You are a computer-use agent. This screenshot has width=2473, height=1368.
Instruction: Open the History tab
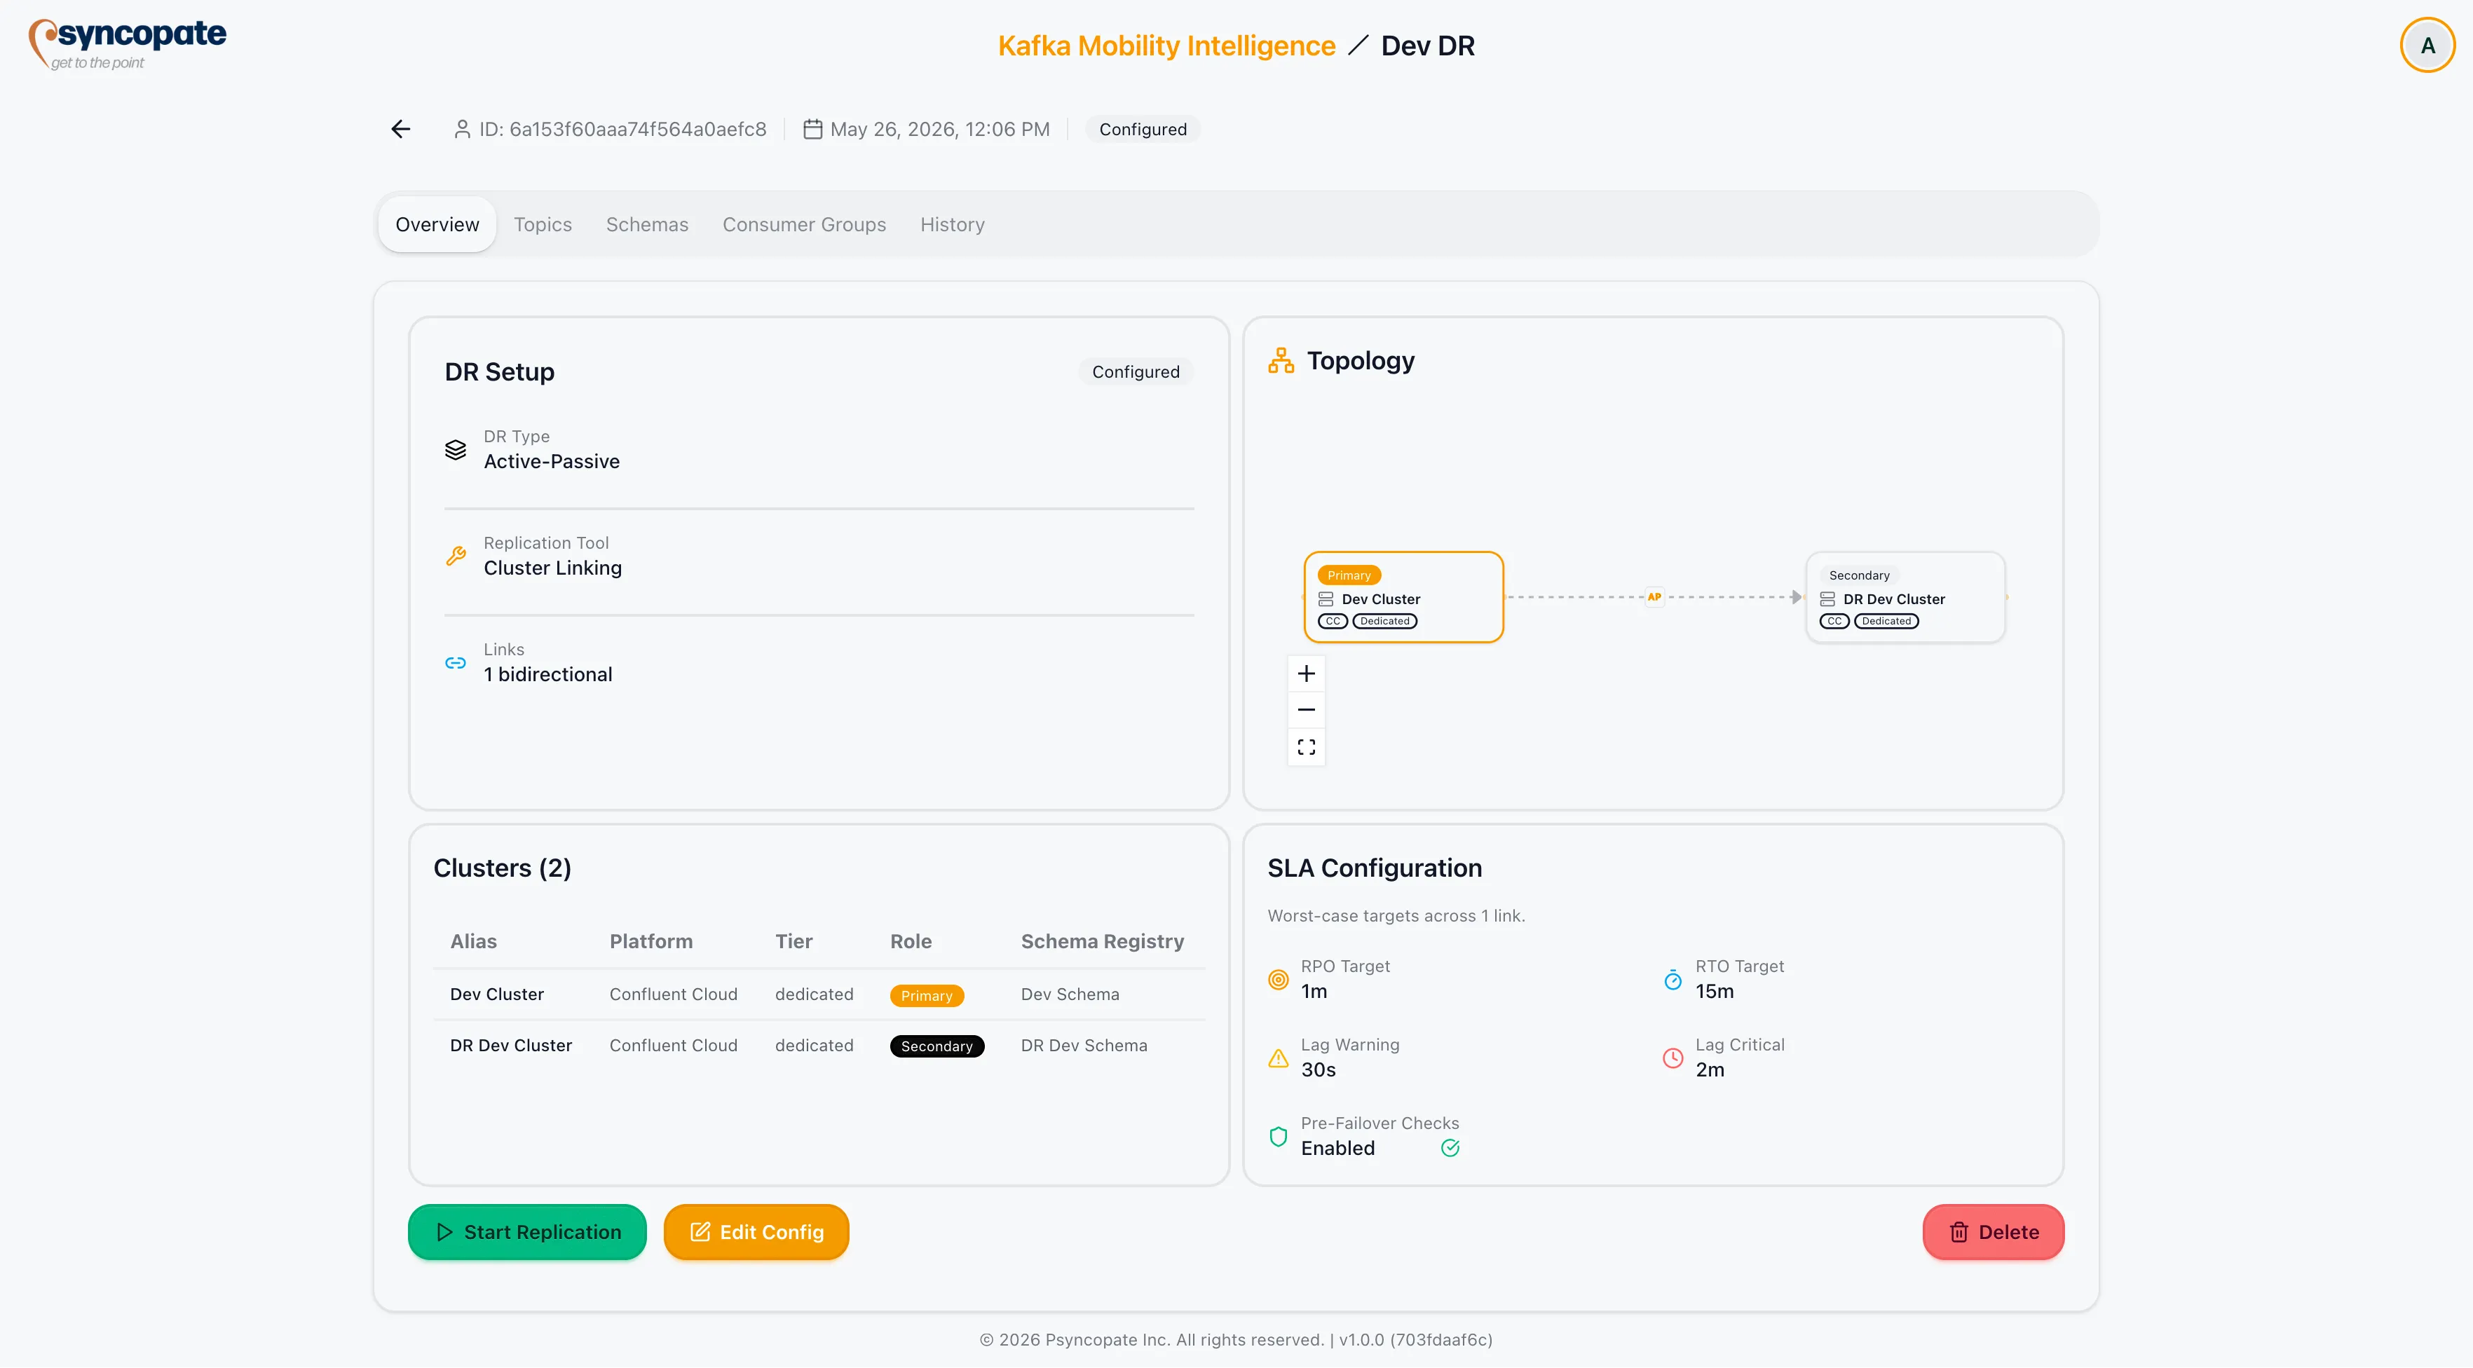[x=953, y=225]
